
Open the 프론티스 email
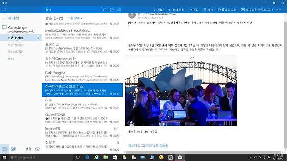coord(82,48)
